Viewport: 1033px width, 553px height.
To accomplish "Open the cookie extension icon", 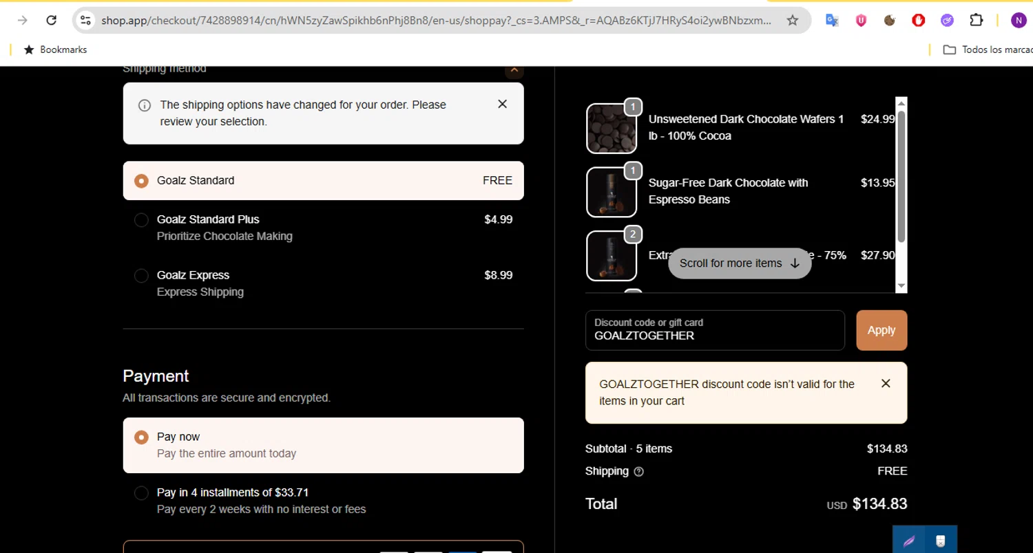I will coord(890,20).
